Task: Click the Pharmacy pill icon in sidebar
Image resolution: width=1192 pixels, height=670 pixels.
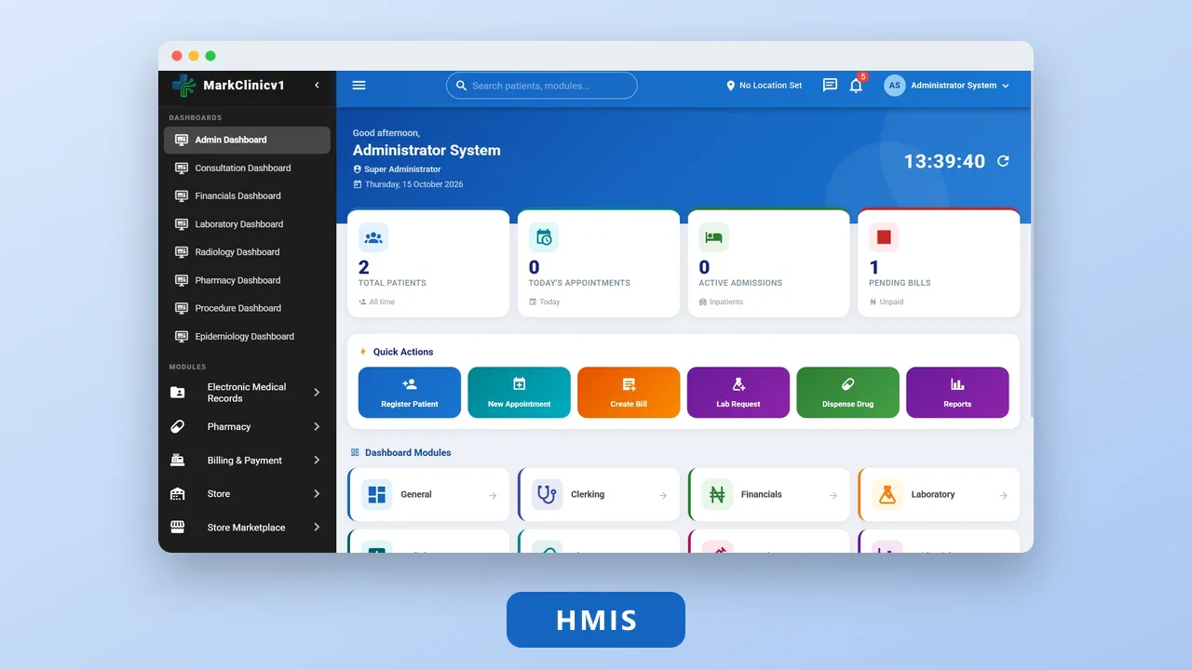Action: tap(177, 427)
